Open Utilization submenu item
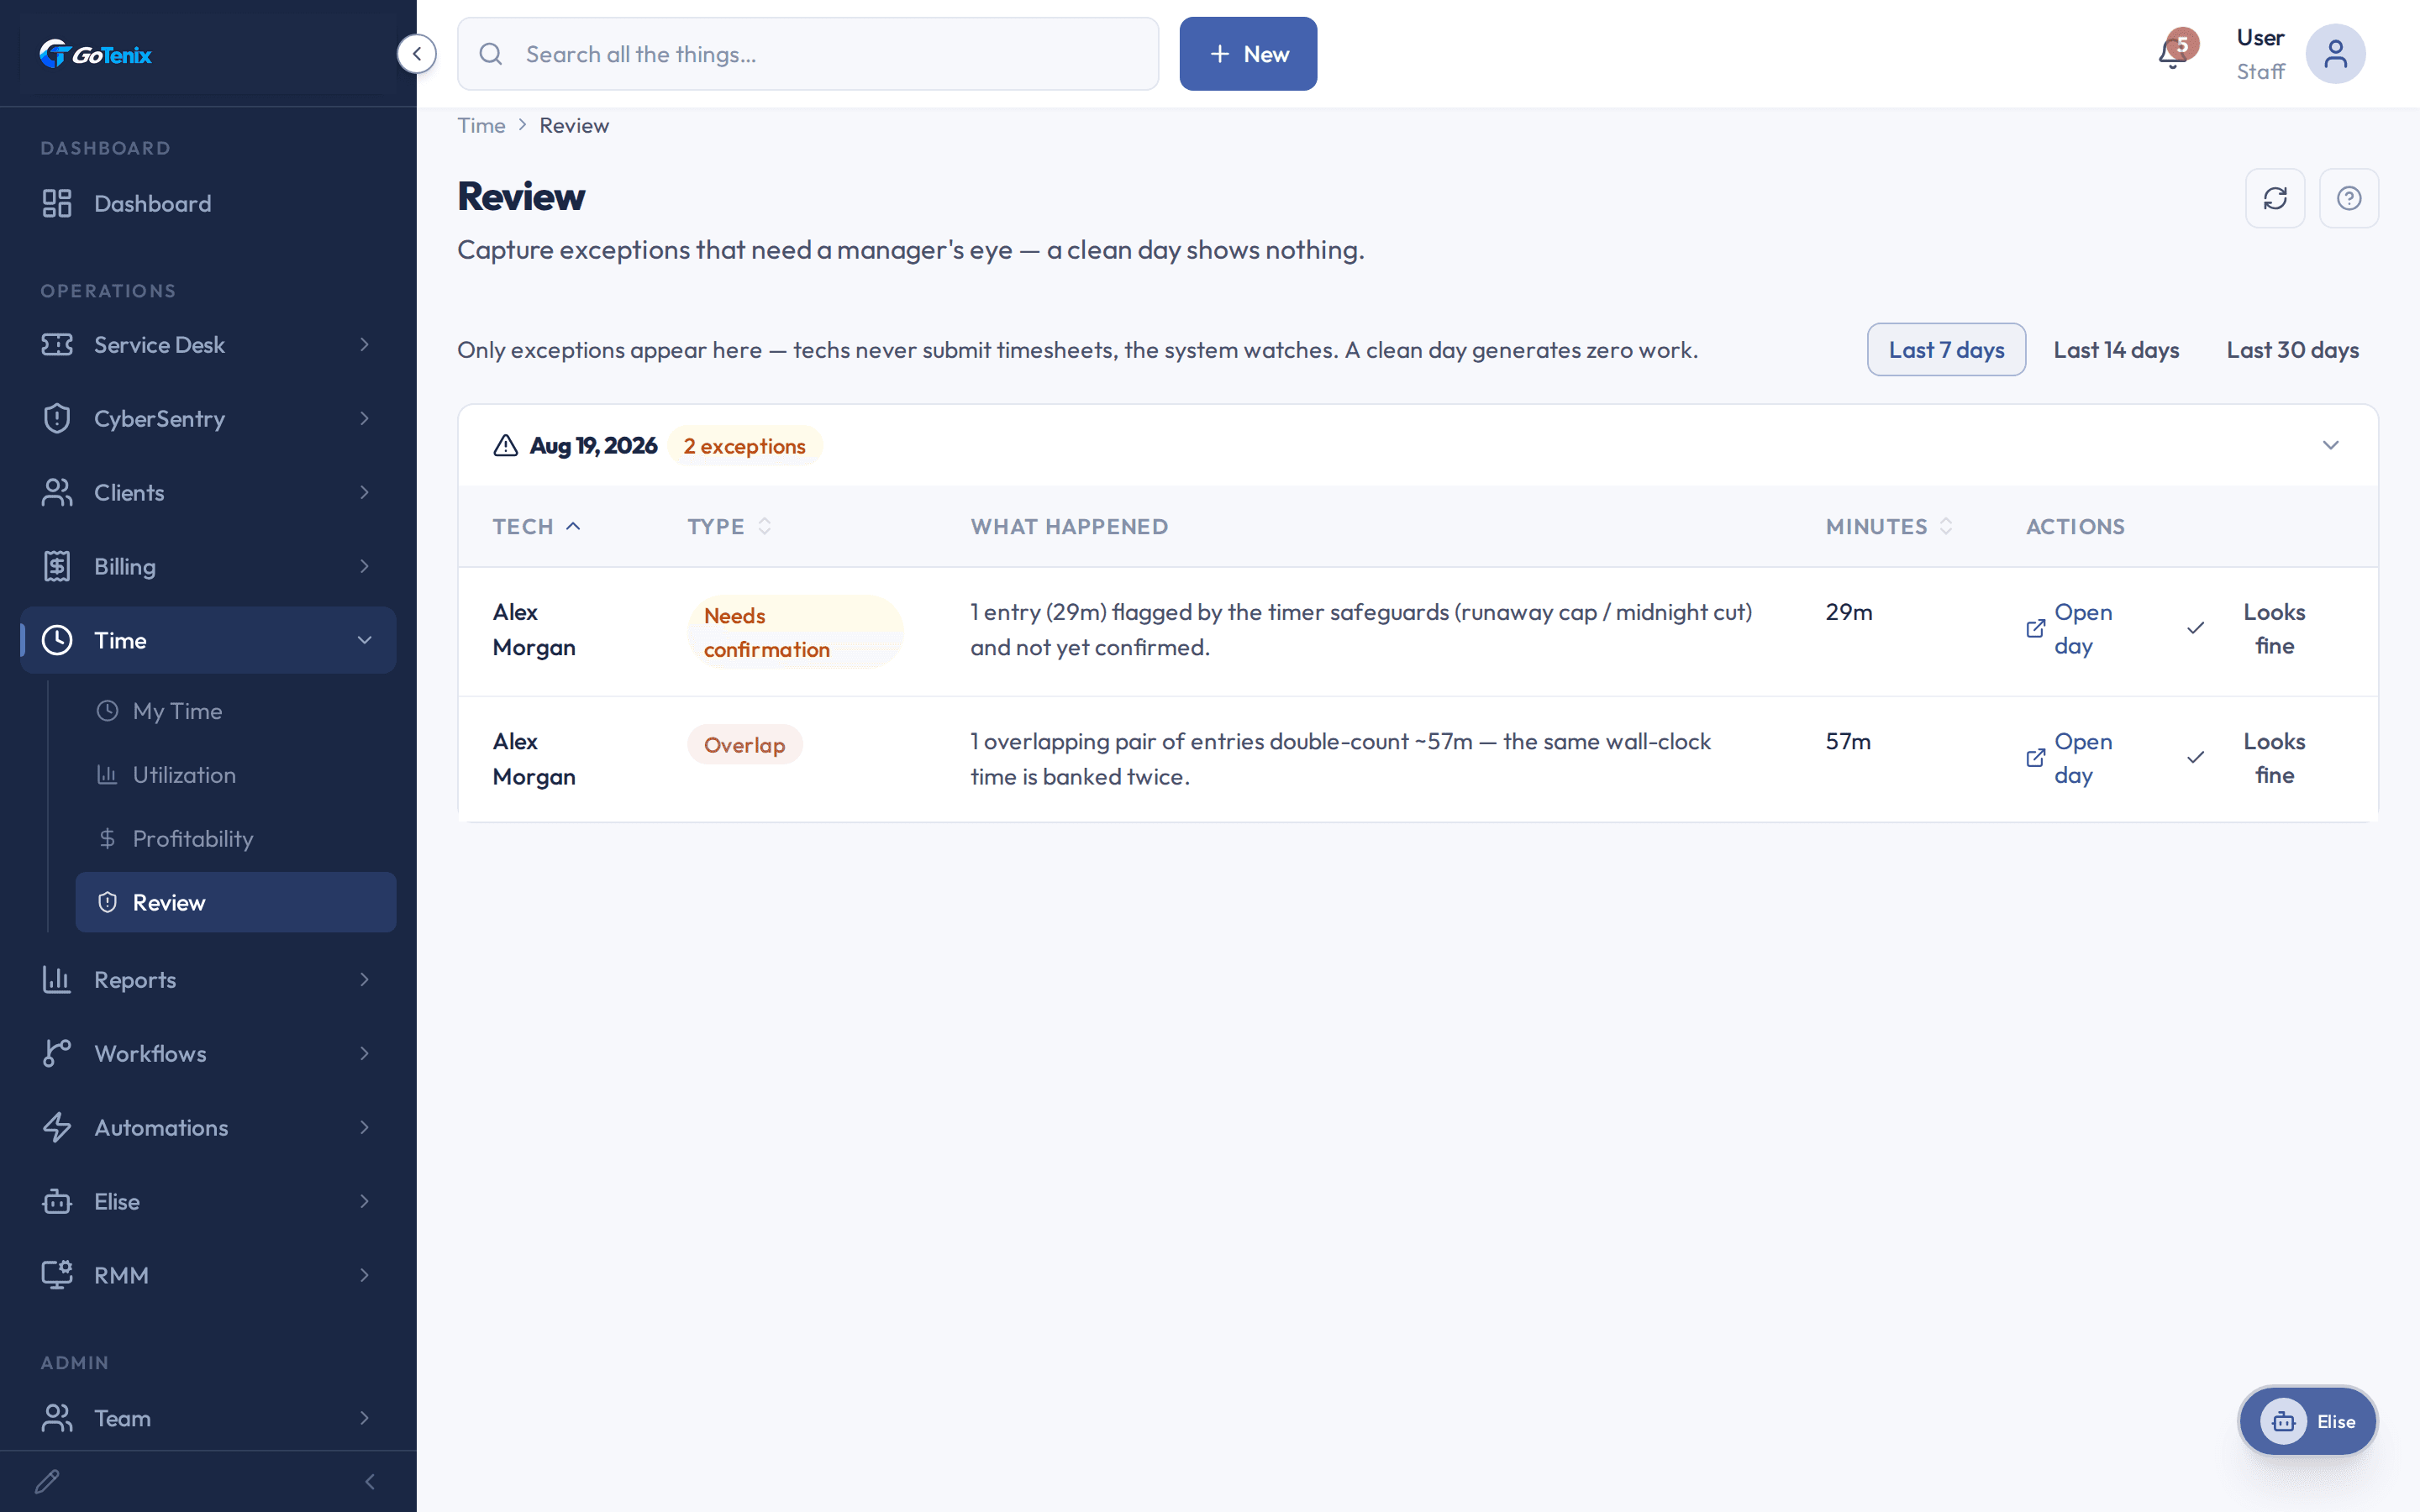2420x1512 pixels. click(236, 775)
